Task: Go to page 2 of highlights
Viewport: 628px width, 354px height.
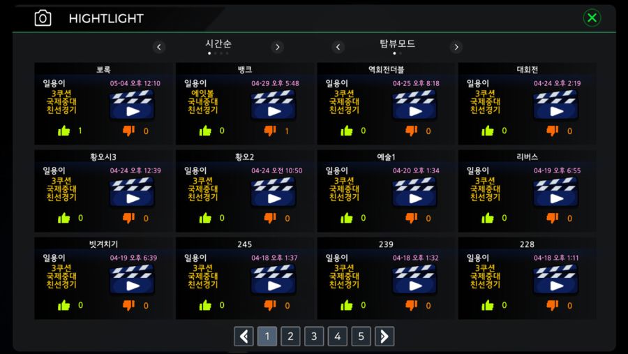Action: pos(290,336)
